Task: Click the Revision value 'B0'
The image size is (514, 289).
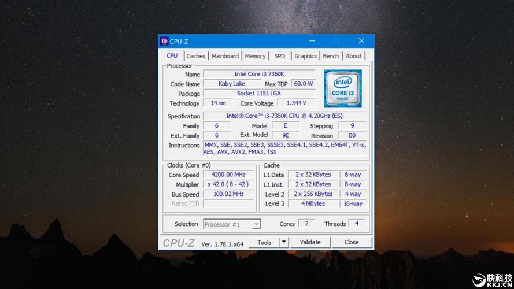Action: point(352,135)
